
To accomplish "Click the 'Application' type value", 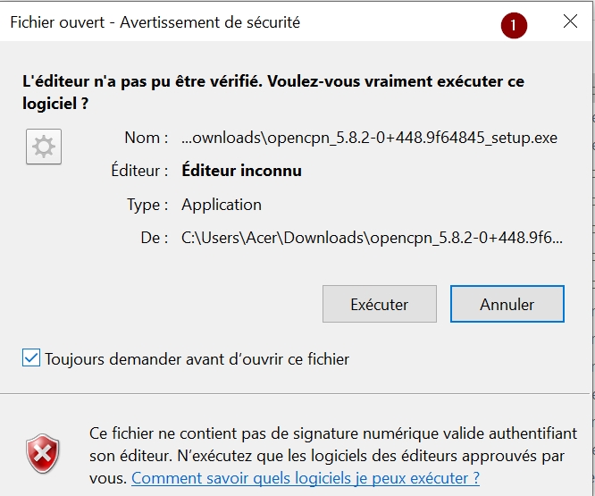I will click(x=222, y=205).
